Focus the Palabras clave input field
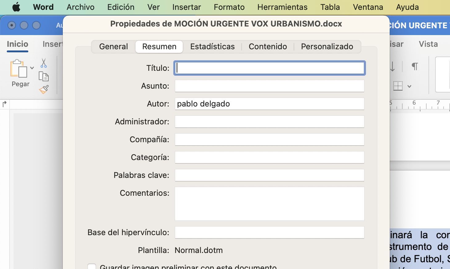Viewport: 450px width, 269px height. [269, 175]
